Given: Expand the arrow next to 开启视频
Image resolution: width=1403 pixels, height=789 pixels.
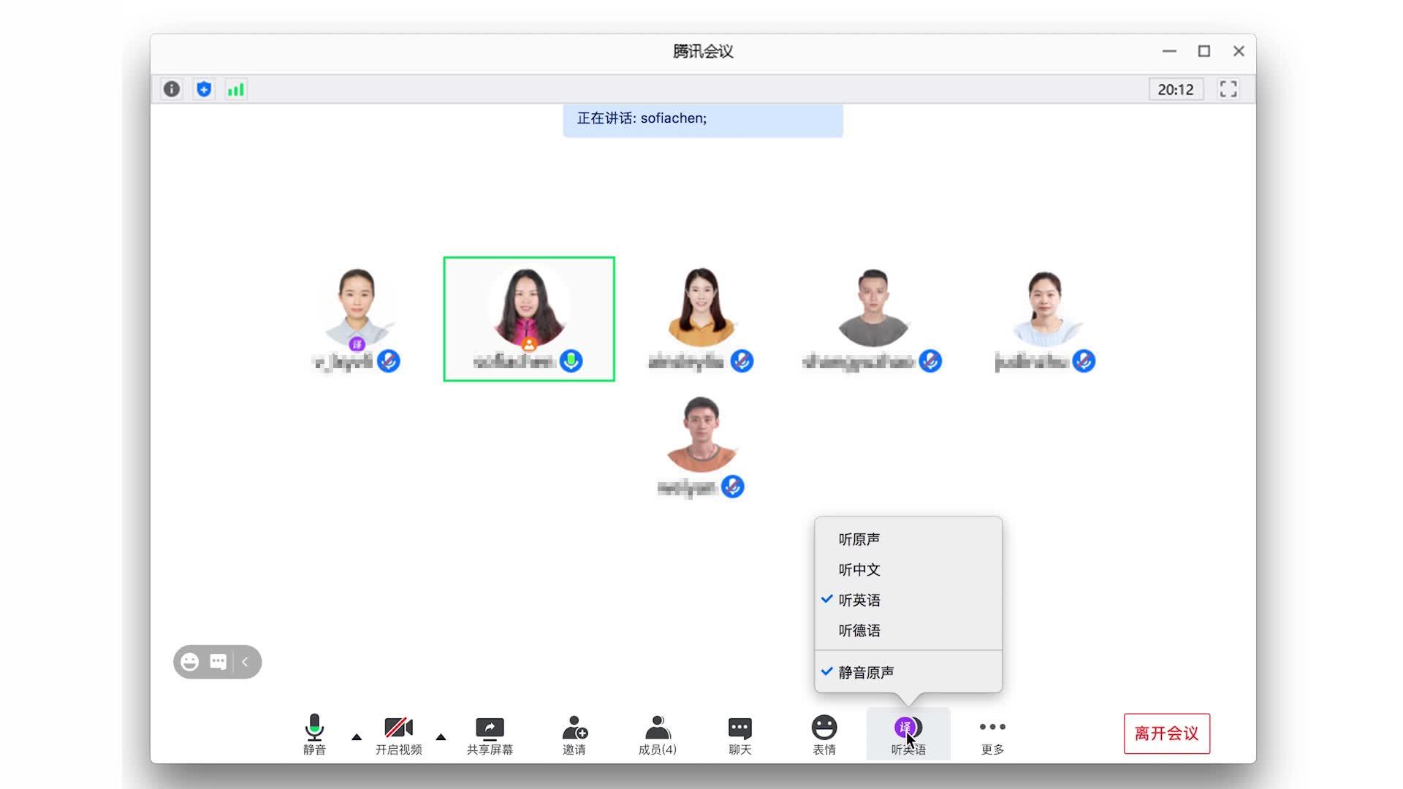Looking at the screenshot, I should pyautogui.click(x=441, y=737).
